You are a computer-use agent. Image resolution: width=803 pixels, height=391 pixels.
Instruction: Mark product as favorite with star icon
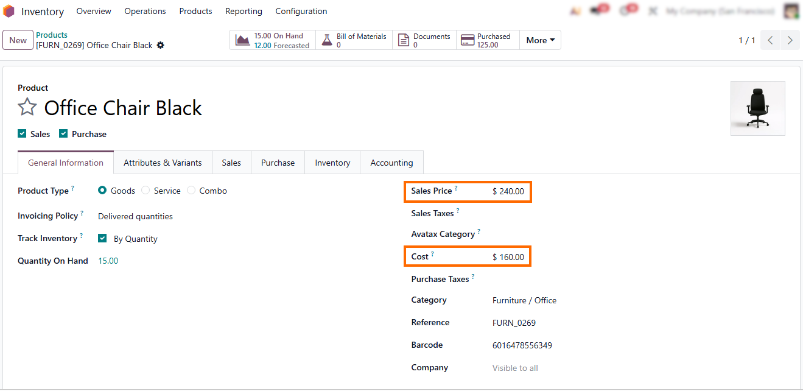click(27, 108)
